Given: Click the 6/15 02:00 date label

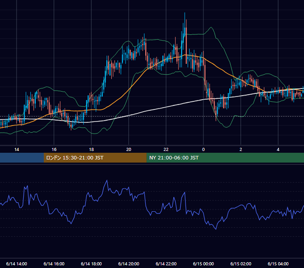Looking at the screenshot, I should coord(241,264).
